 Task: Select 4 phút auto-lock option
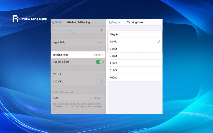click(x=135, y=63)
